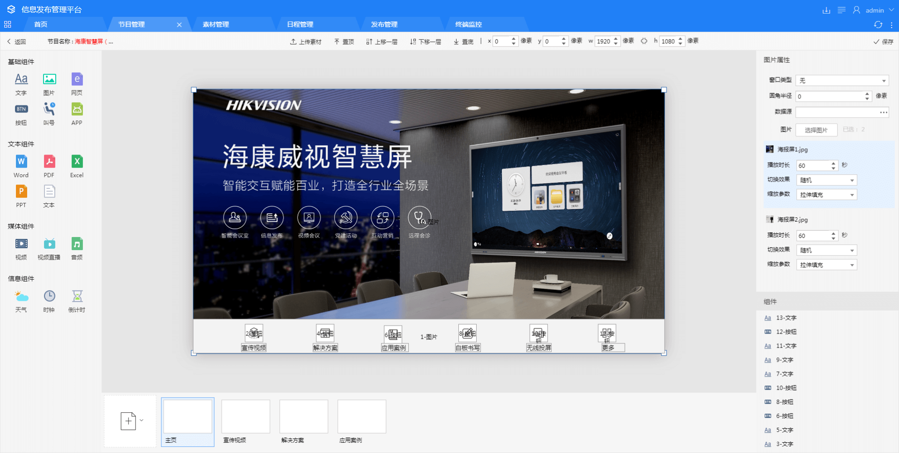The height and width of the screenshot is (453, 899).
Task: Insert an Excel component
Action: tap(77, 166)
